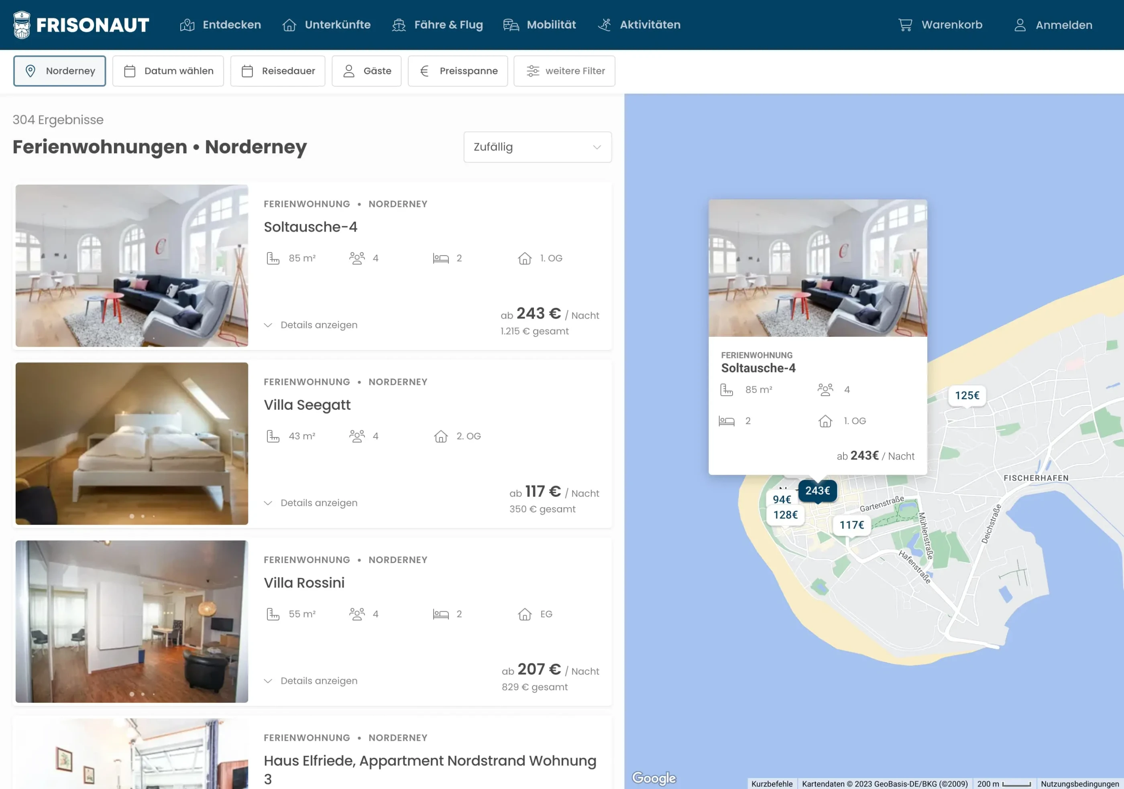This screenshot has height=789, width=1124.
Task: Click the Anmelden user icon
Action: click(x=1020, y=25)
